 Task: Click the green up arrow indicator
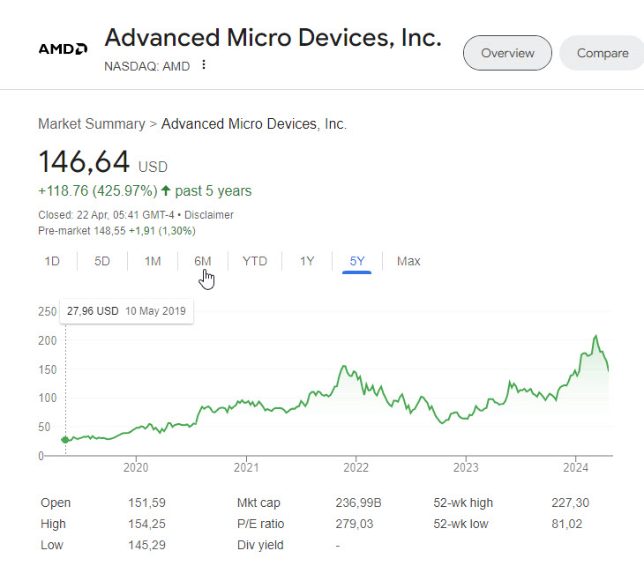[166, 190]
